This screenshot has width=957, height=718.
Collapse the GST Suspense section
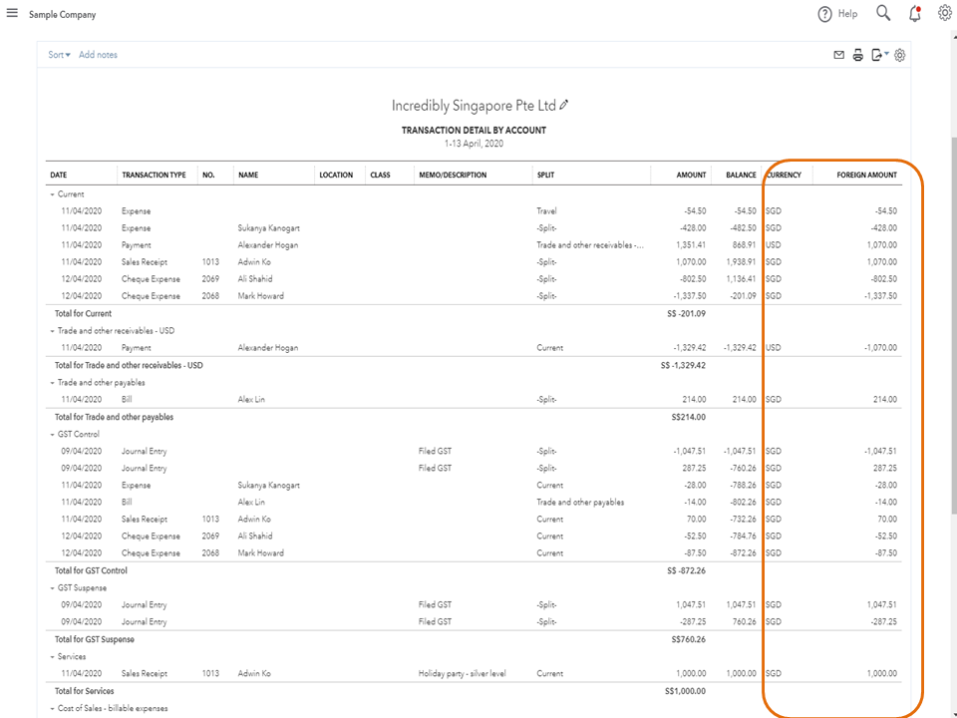(52, 587)
